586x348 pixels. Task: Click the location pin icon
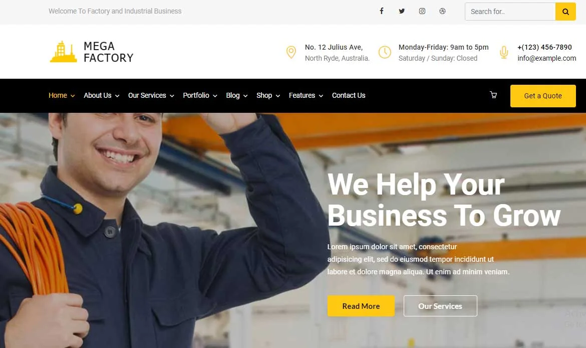(x=291, y=52)
